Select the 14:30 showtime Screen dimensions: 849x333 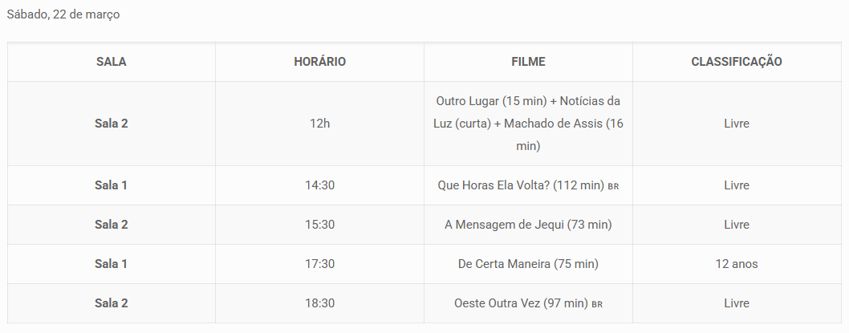pyautogui.click(x=319, y=185)
